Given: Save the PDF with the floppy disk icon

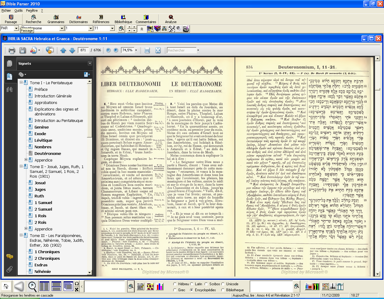Looking at the screenshot, I should (x=22, y=50).
